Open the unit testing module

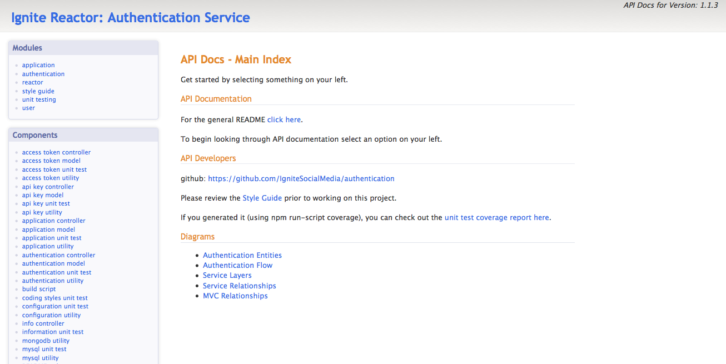[x=39, y=99]
